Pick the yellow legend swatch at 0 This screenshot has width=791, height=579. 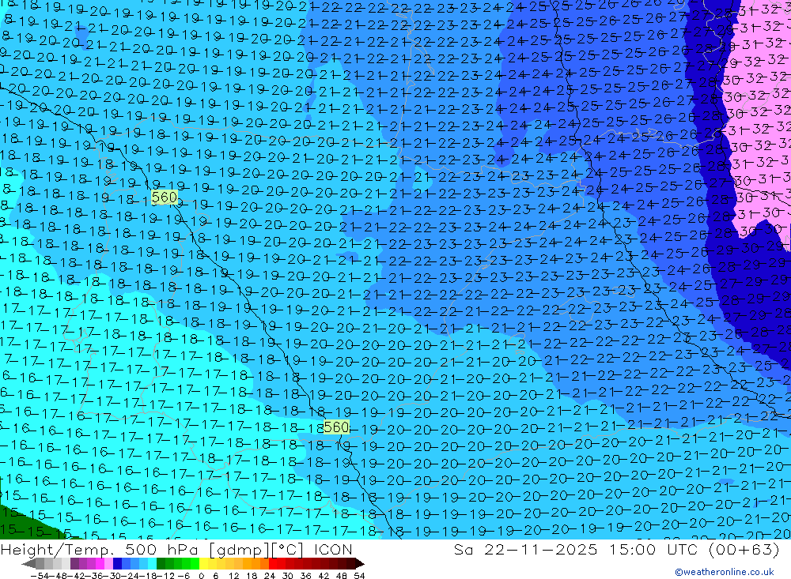click(203, 564)
